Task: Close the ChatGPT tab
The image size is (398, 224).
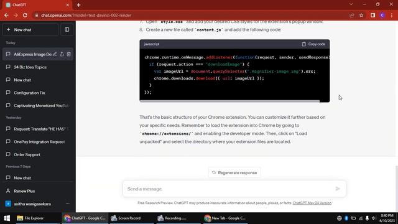Action: pyautogui.click(x=68, y=5)
